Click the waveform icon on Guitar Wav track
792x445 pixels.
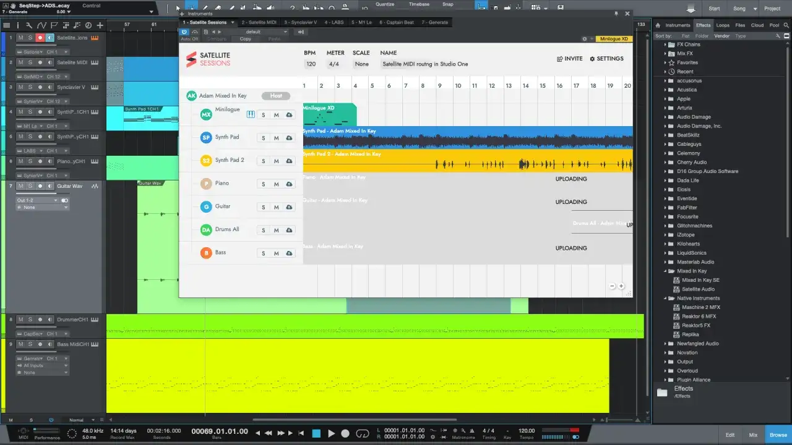coord(95,186)
